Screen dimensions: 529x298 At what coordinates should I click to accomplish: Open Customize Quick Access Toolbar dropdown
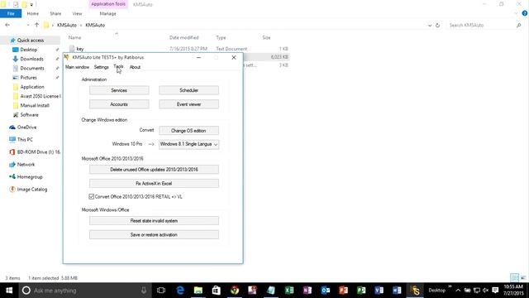(31, 5)
